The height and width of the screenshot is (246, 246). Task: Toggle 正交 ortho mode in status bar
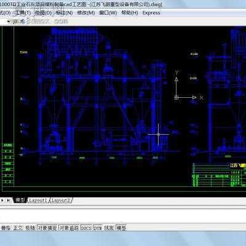tap(18, 228)
